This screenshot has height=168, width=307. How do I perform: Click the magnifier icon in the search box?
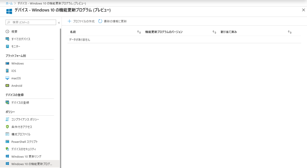9,22
